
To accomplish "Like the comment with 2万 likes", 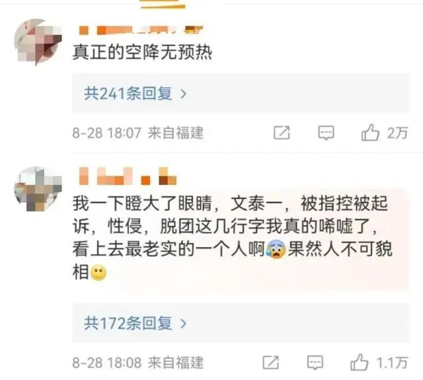I will [x=370, y=132].
